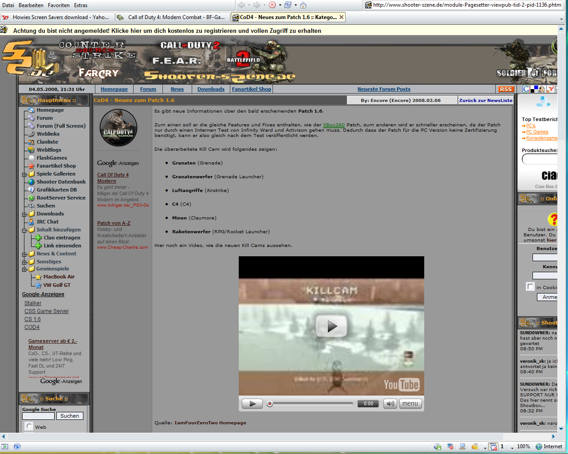Click IRC Chat in Hauptmenu tree

[x=47, y=222]
